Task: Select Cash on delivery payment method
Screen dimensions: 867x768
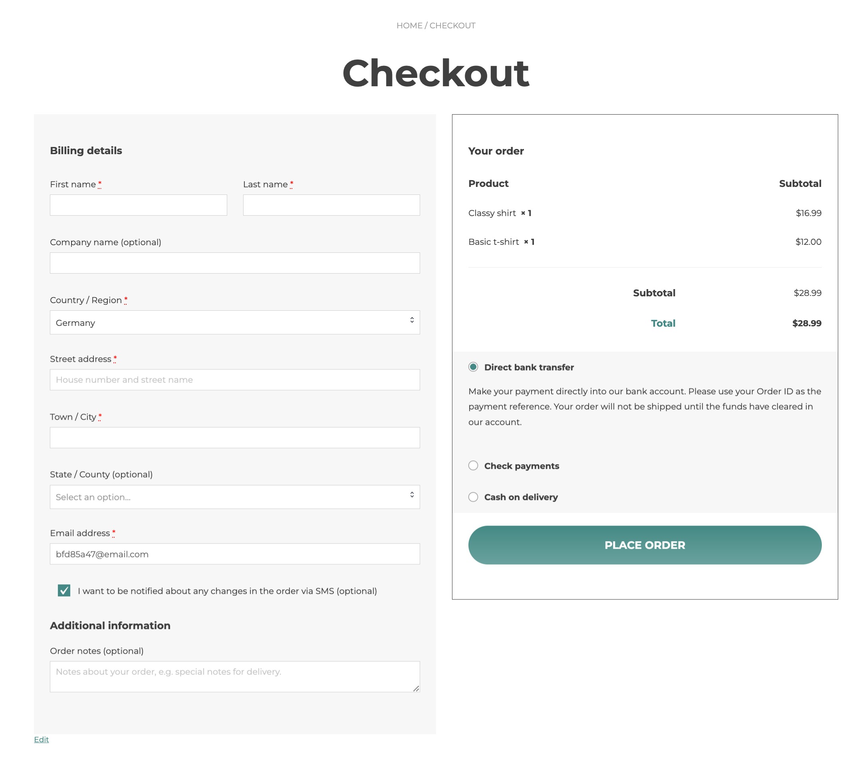Action: click(473, 496)
